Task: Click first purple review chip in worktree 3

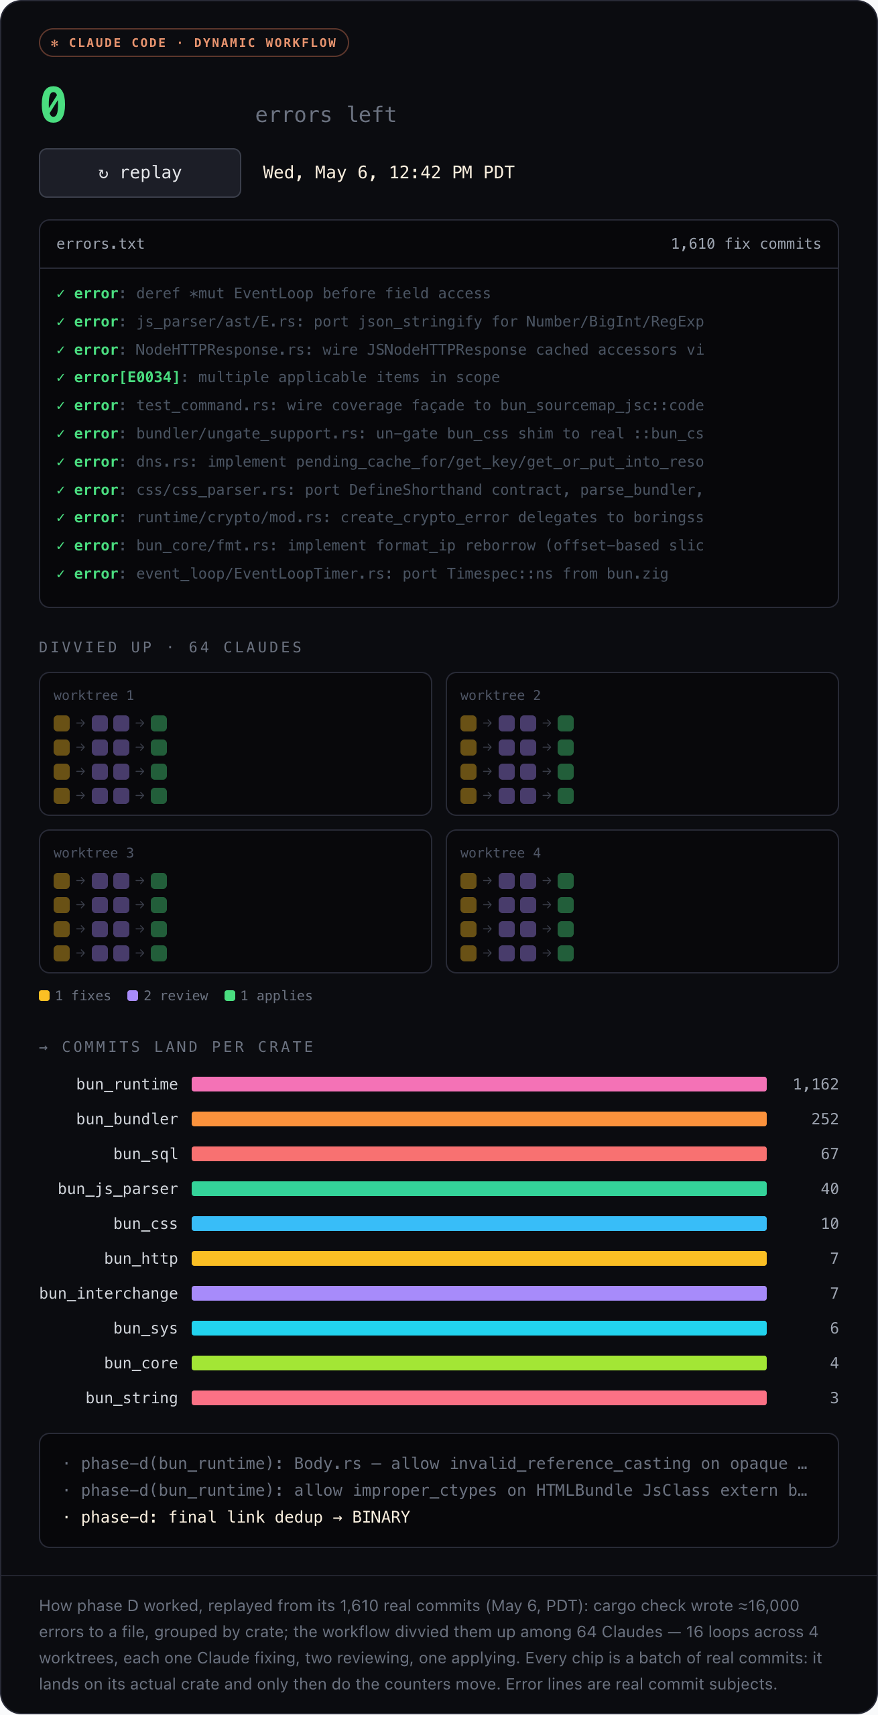Action: tap(100, 881)
